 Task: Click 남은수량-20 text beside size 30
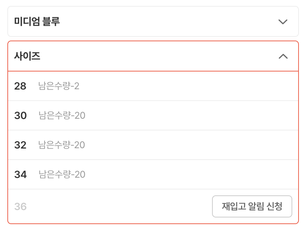pos(62,116)
